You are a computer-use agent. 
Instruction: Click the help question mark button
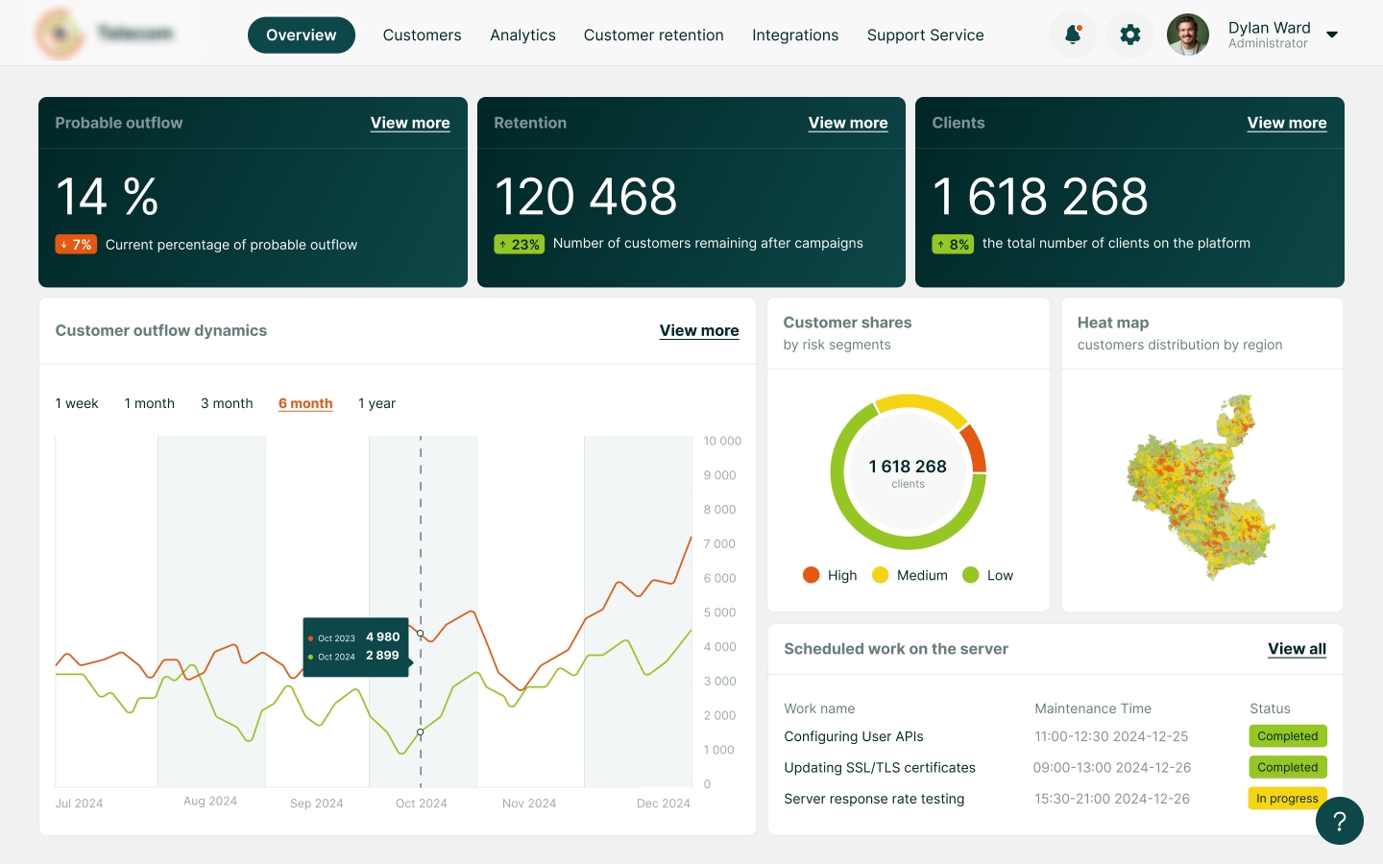click(1339, 821)
